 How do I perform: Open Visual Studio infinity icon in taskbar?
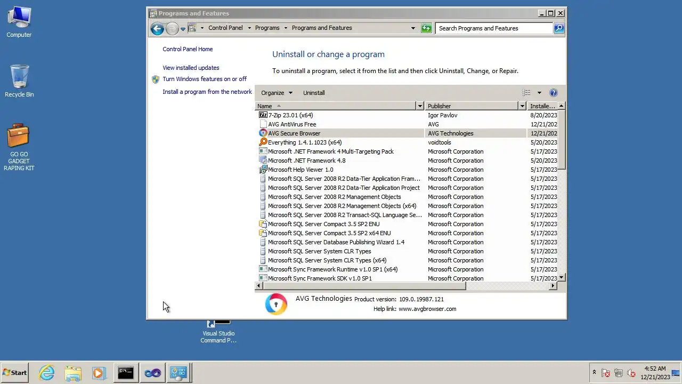coord(152,373)
